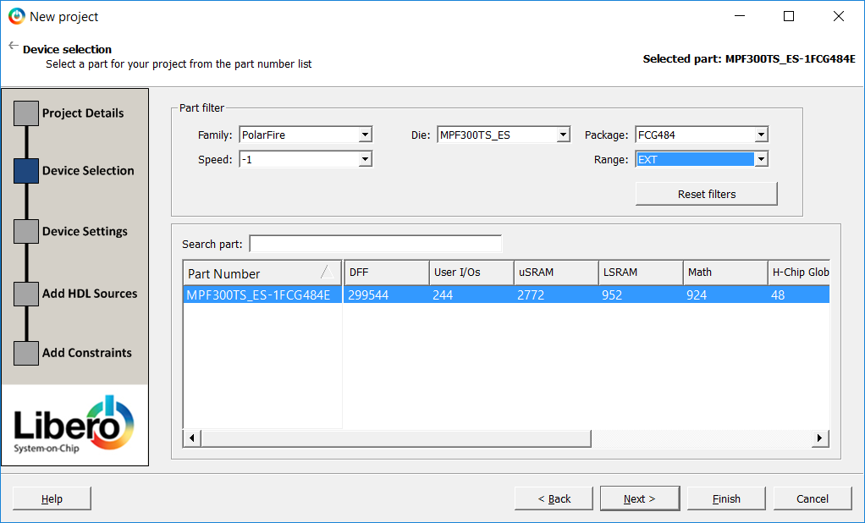Click the Reset filters button
Image resolution: width=865 pixels, height=523 pixels.
click(706, 194)
